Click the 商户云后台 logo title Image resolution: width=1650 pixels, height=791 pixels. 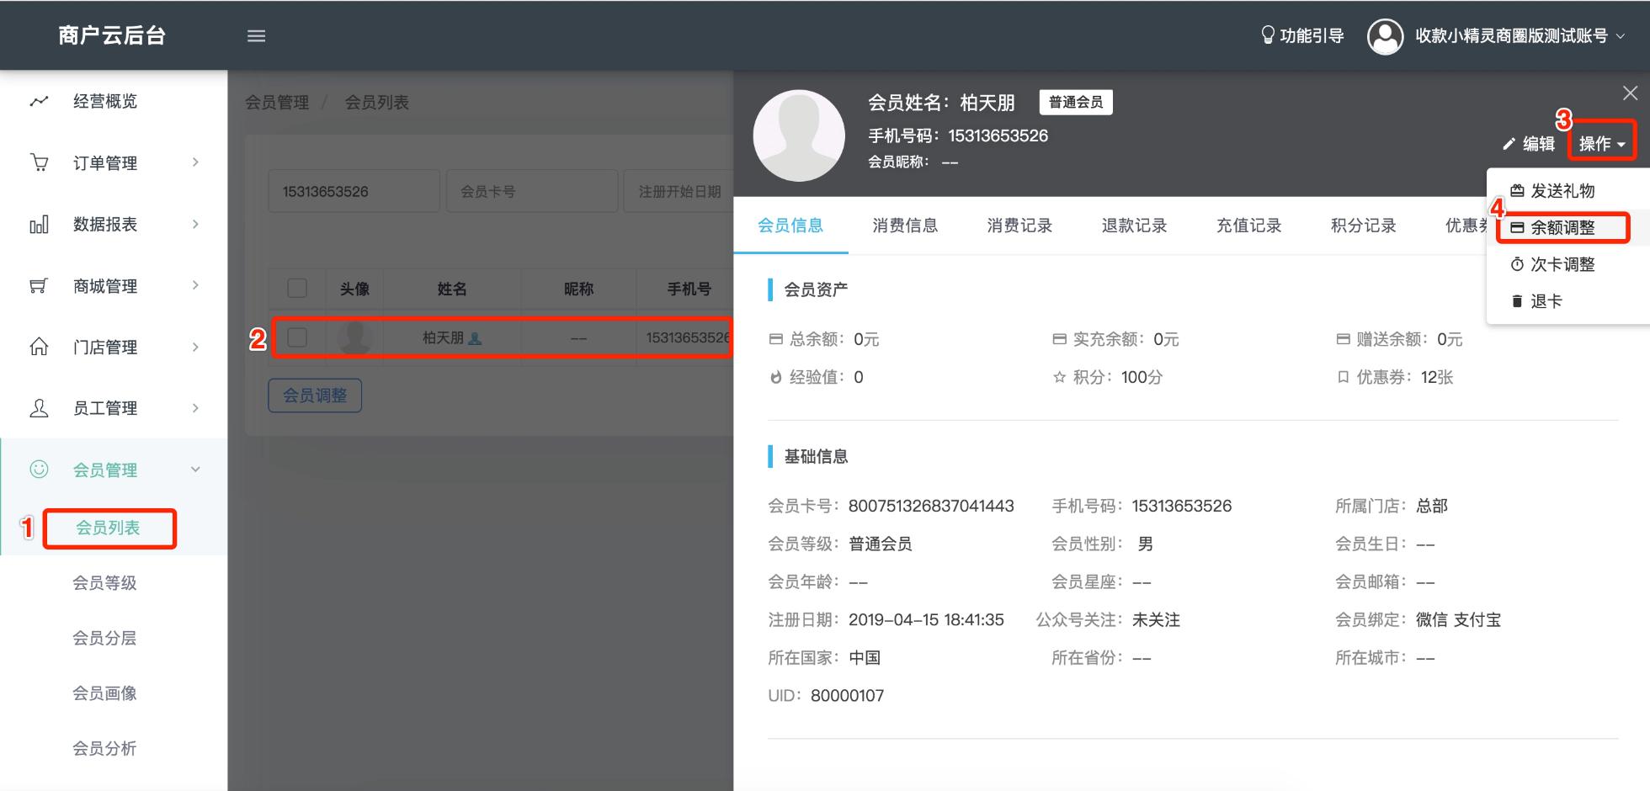coord(112,35)
